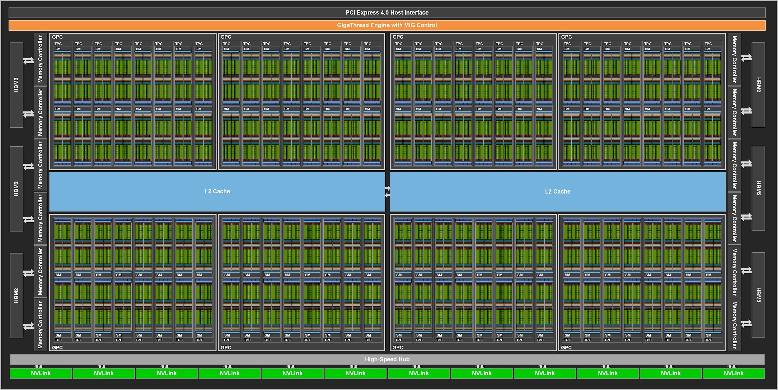This screenshot has width=778, height=390.
Task: Click the right L2 Cache block
Action: [x=557, y=191]
